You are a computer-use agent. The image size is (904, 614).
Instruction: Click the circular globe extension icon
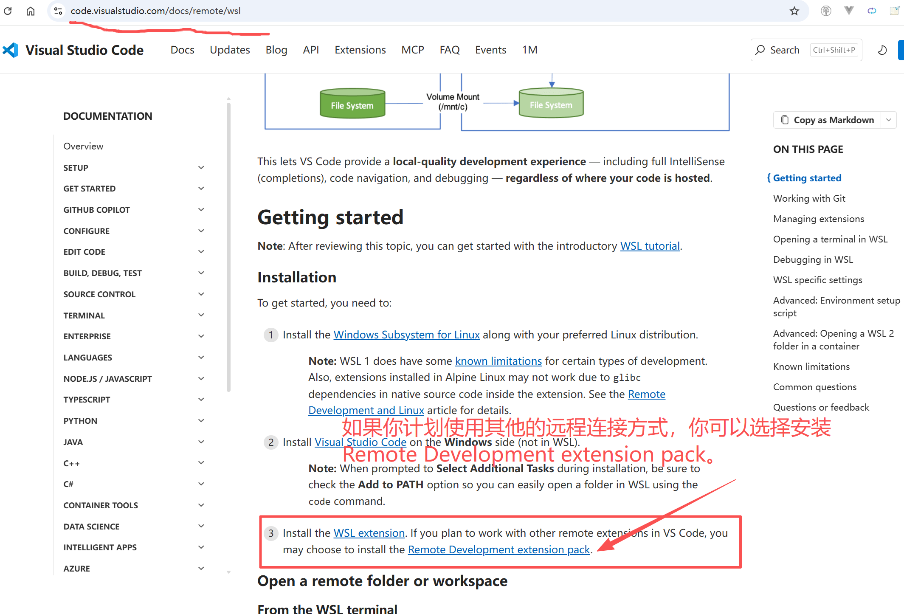tap(826, 11)
